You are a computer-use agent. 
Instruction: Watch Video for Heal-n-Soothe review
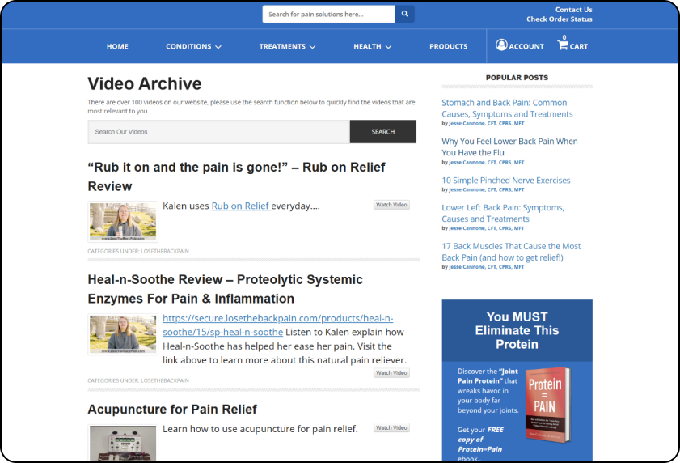click(x=391, y=372)
